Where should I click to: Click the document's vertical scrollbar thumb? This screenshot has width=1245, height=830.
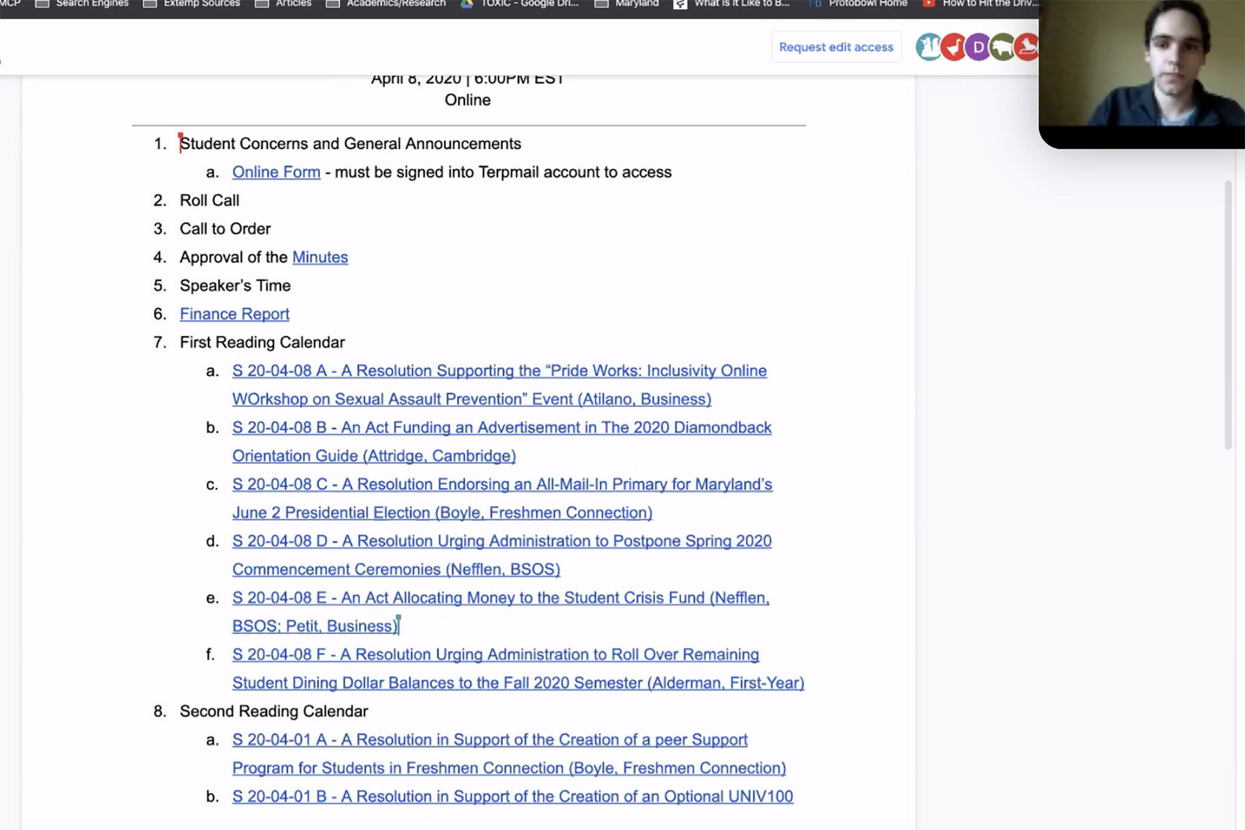click(1228, 314)
